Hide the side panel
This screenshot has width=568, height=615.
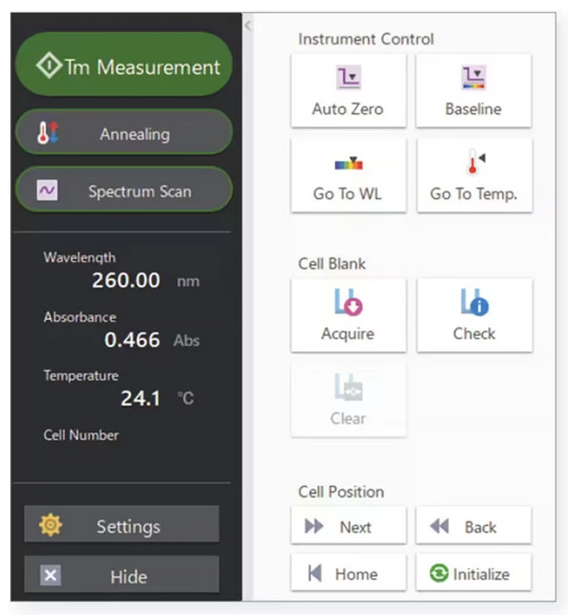[x=121, y=576]
